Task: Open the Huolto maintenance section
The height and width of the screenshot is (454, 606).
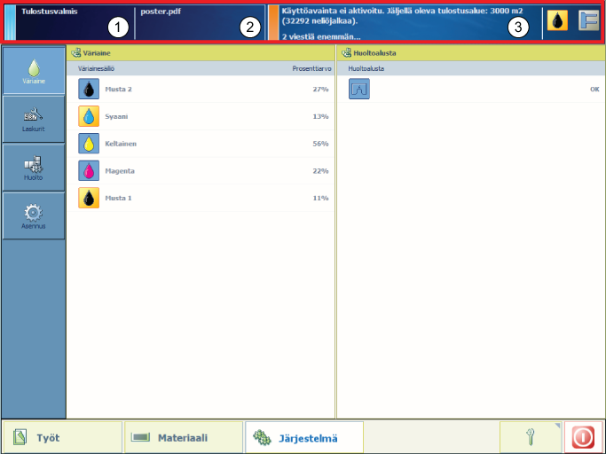Action: (x=33, y=168)
